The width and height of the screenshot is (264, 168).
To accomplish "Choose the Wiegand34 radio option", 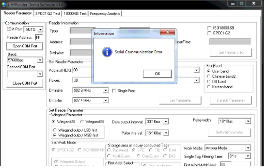I will pos(82,122).
